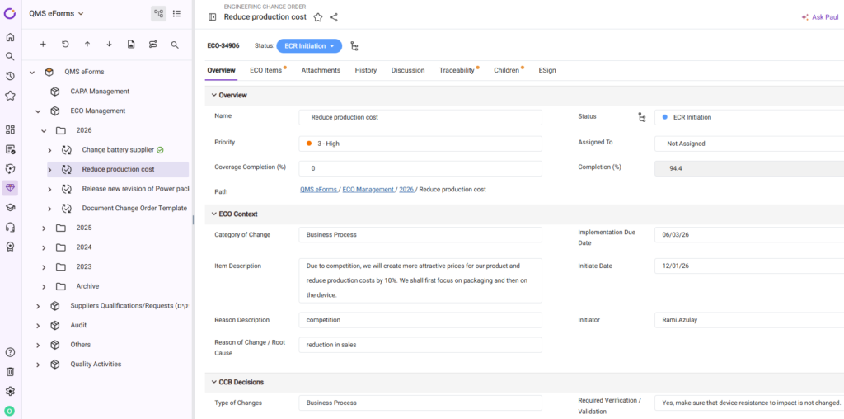Share the Reduce production cost item

tap(334, 17)
